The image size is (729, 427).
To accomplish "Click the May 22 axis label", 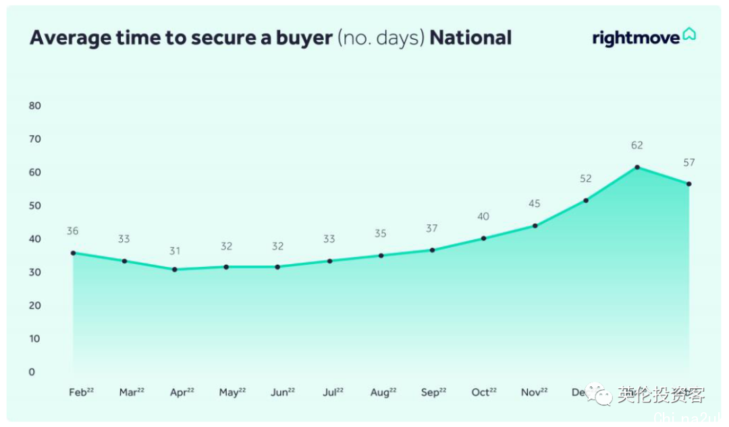I will click(x=232, y=392).
